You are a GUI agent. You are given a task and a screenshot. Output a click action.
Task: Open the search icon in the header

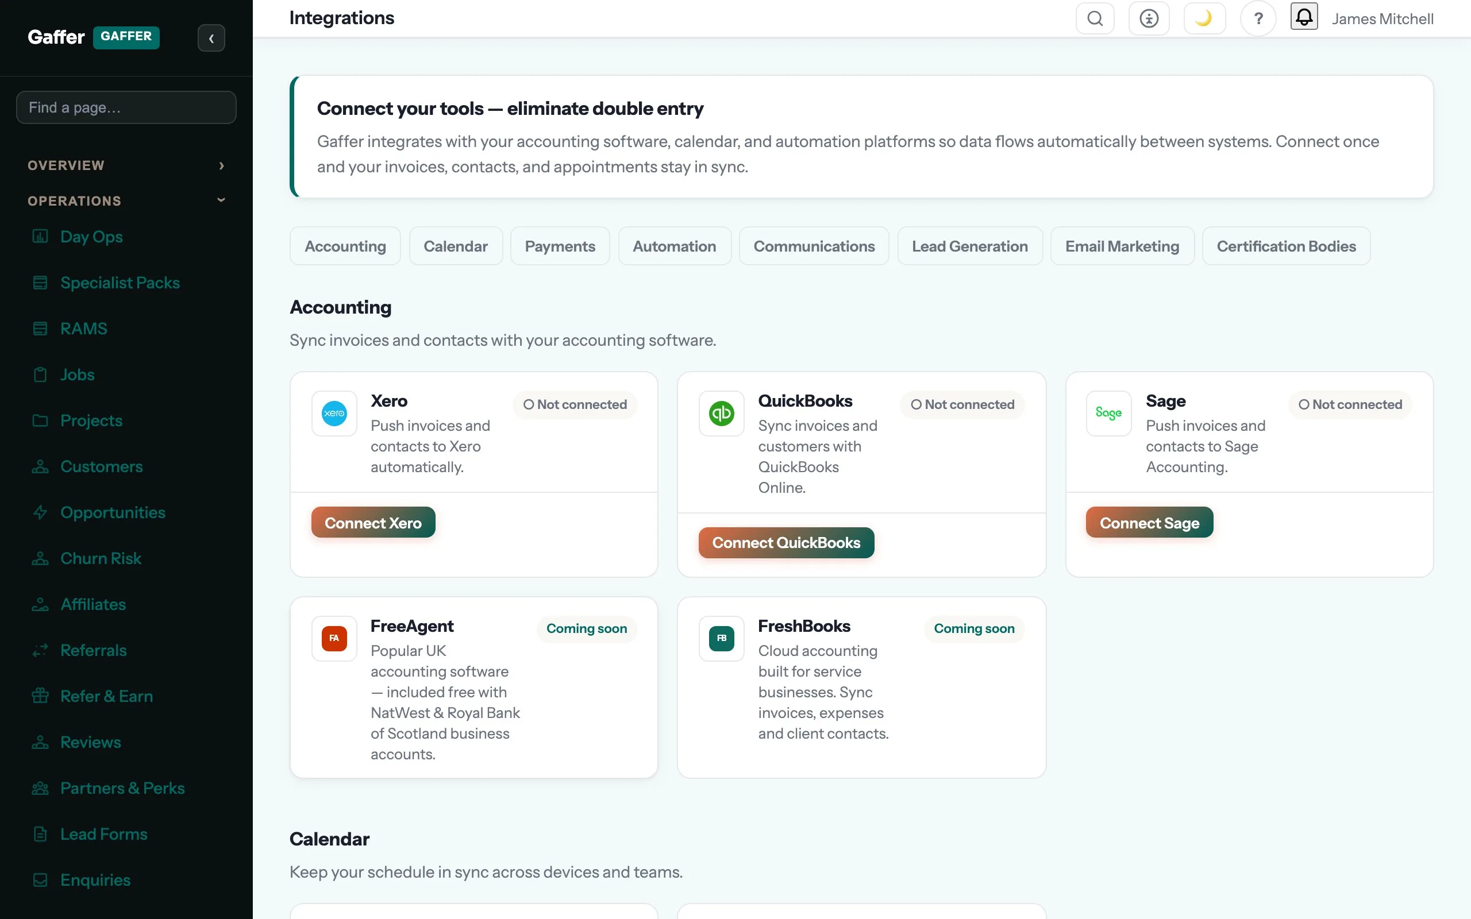pyautogui.click(x=1095, y=18)
